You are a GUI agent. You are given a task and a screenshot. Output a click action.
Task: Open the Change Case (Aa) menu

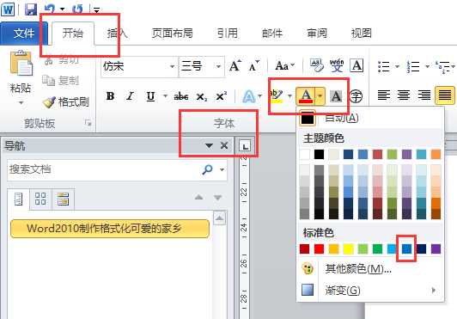pyautogui.click(x=284, y=66)
